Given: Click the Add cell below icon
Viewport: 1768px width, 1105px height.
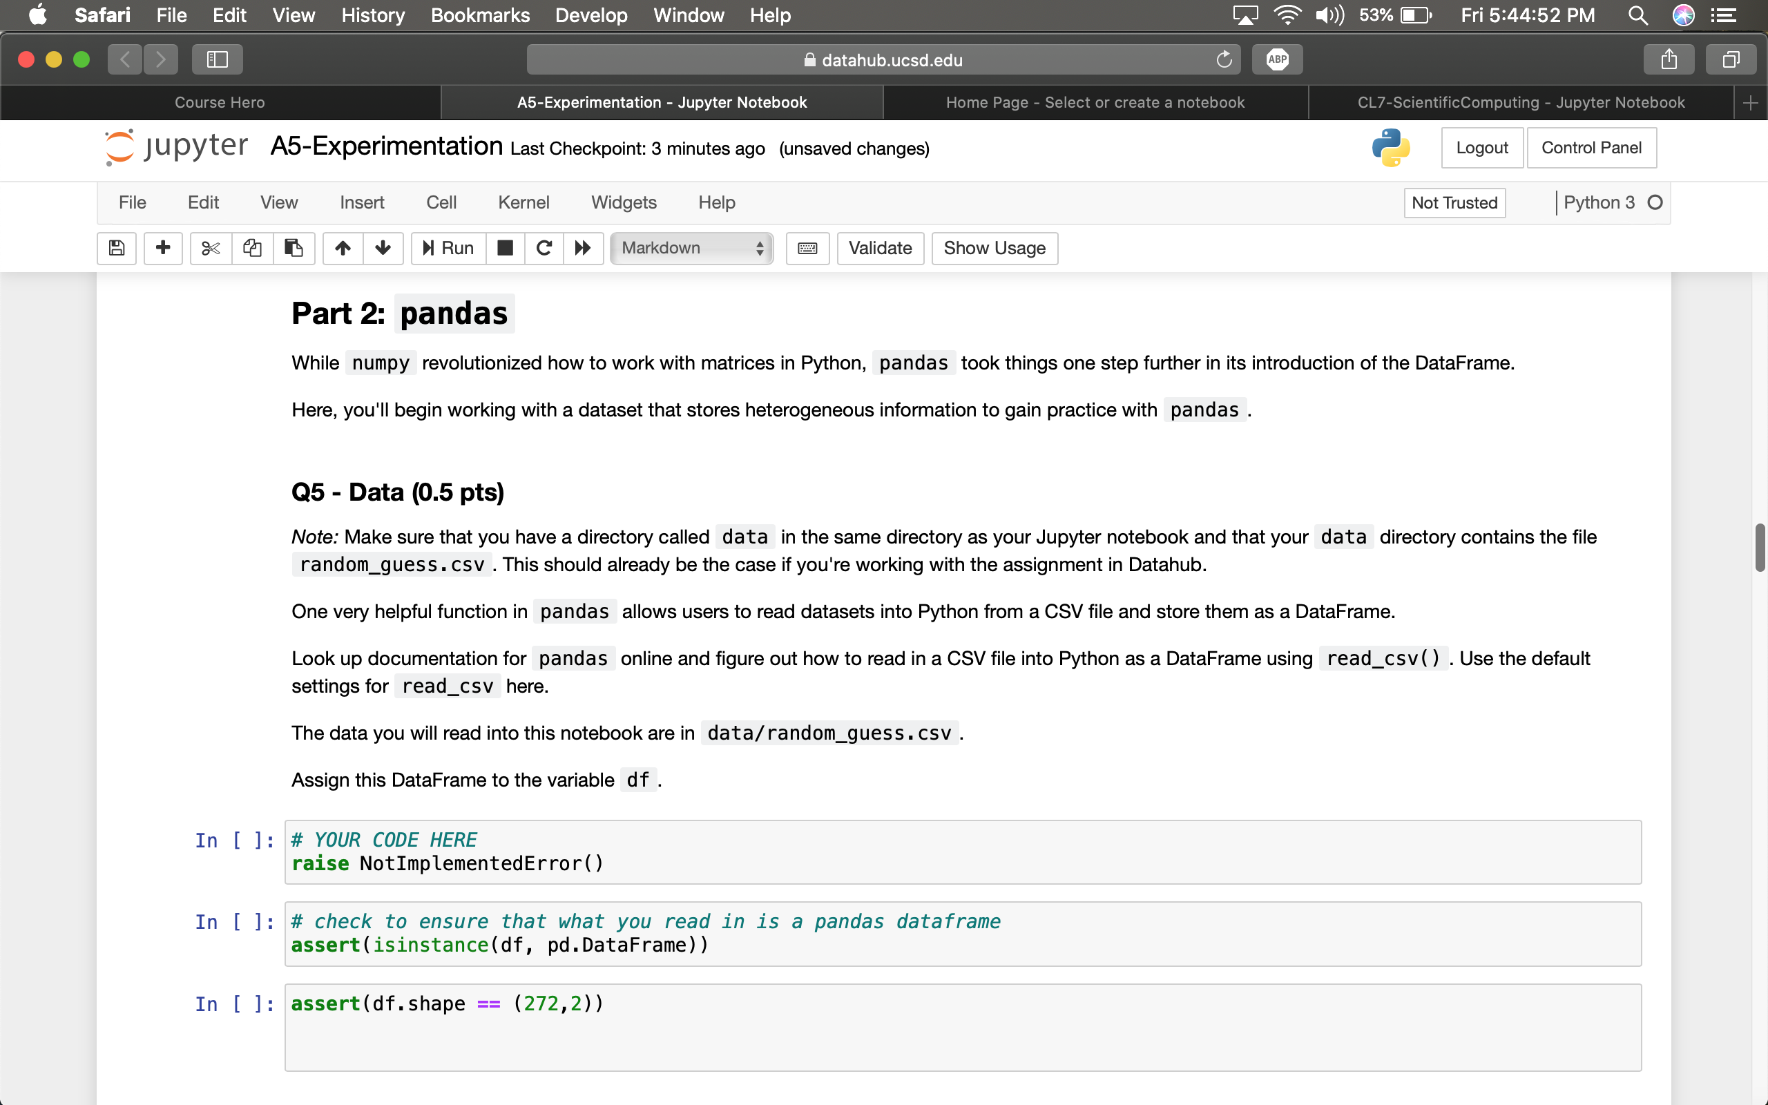Looking at the screenshot, I should pyautogui.click(x=162, y=247).
